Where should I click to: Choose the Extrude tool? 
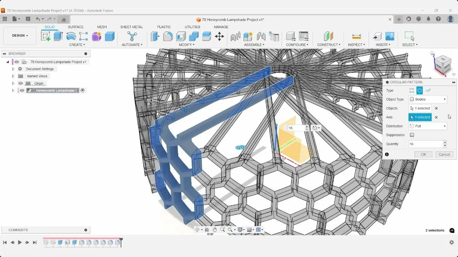(58, 36)
